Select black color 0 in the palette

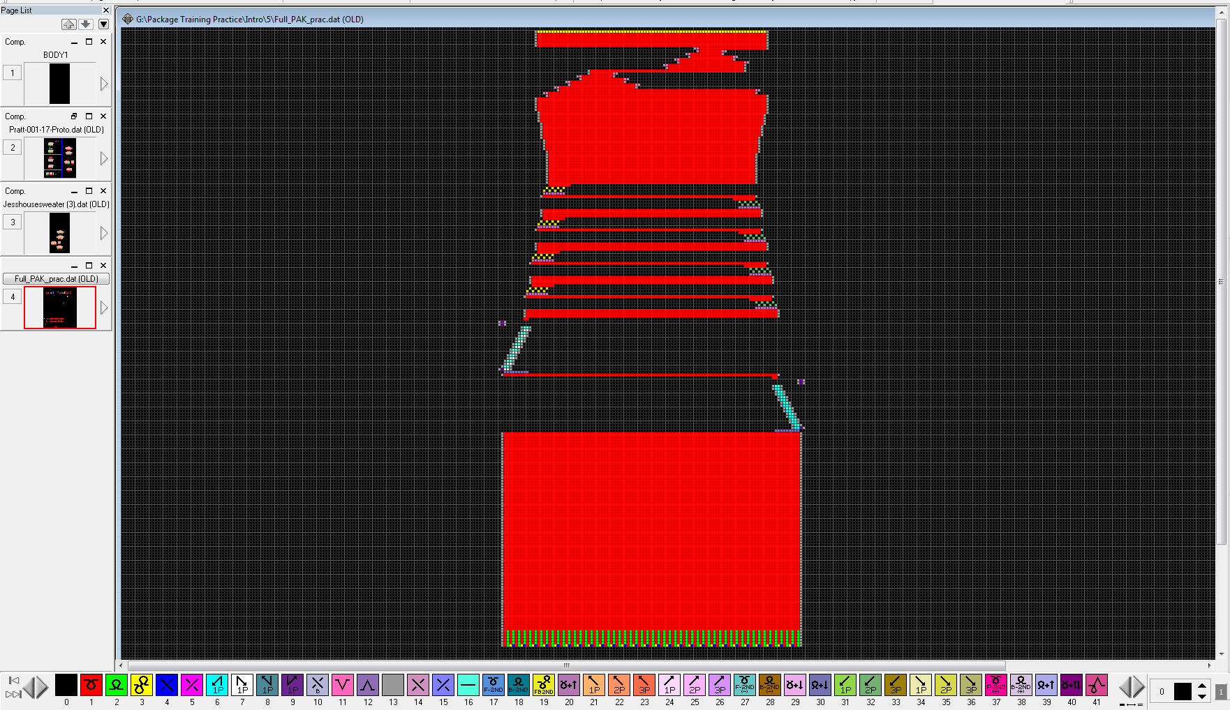pyautogui.click(x=66, y=686)
